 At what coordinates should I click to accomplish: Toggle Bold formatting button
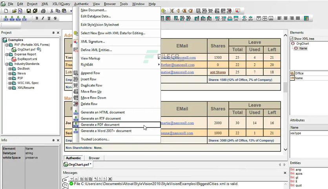[x=37, y=18]
